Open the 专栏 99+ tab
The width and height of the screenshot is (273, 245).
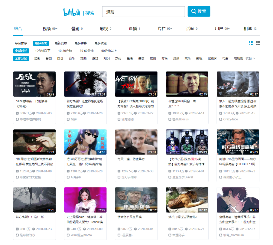(165, 29)
